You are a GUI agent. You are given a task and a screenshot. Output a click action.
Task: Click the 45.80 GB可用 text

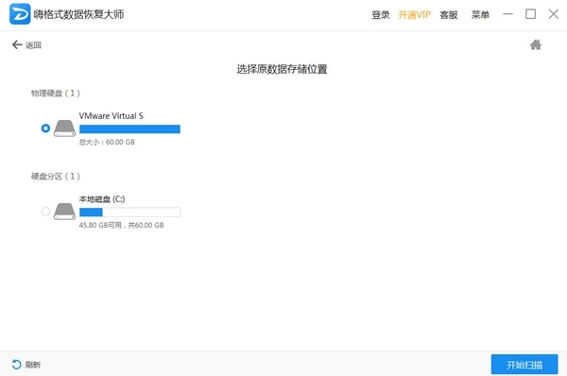(100, 225)
